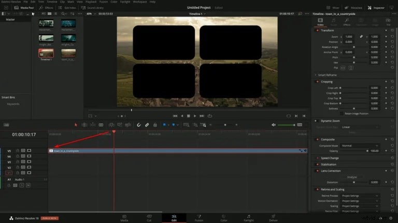Open the Composite Mode dropdown
The width and height of the screenshot is (398, 223).
pyautogui.click(x=360, y=146)
